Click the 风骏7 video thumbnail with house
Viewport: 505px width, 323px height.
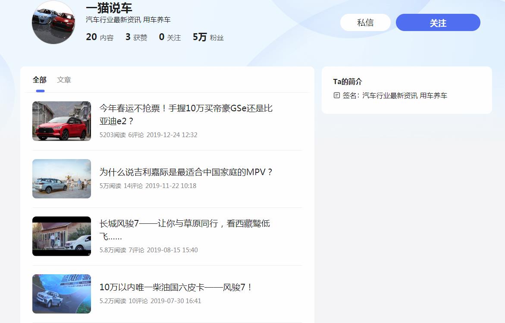coord(62,236)
